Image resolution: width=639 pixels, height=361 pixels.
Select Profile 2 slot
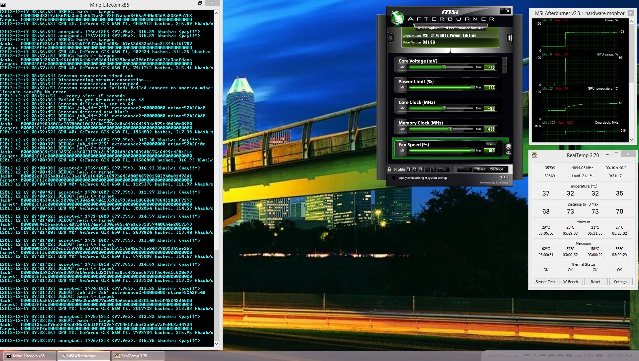[x=415, y=169]
